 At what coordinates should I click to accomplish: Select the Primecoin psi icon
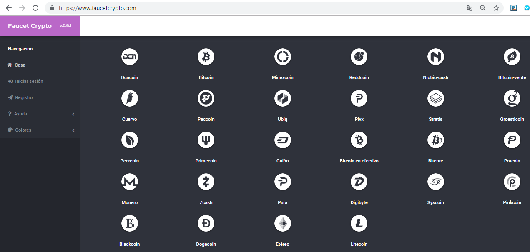pyautogui.click(x=206, y=140)
